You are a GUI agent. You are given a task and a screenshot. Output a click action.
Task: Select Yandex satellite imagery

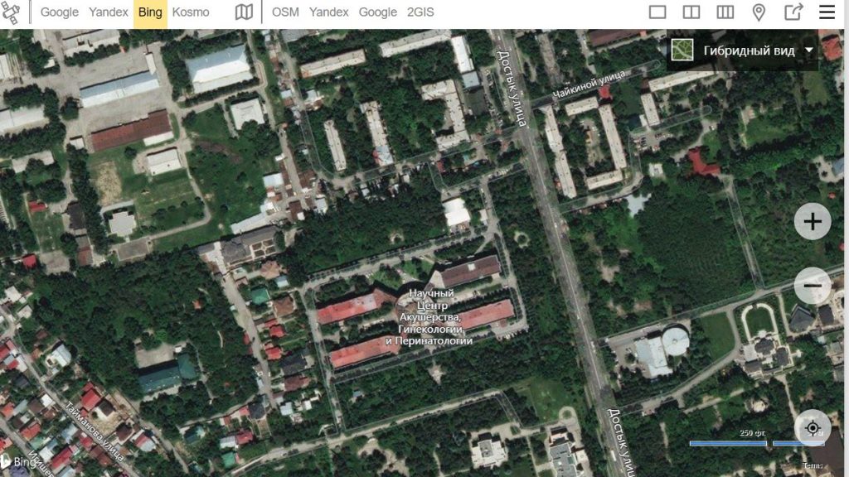pyautogui.click(x=109, y=12)
